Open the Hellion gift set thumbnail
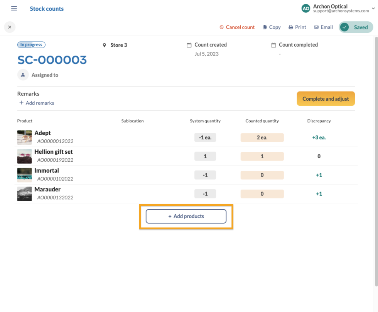Image resolution: width=378 pixels, height=312 pixels. point(24,156)
